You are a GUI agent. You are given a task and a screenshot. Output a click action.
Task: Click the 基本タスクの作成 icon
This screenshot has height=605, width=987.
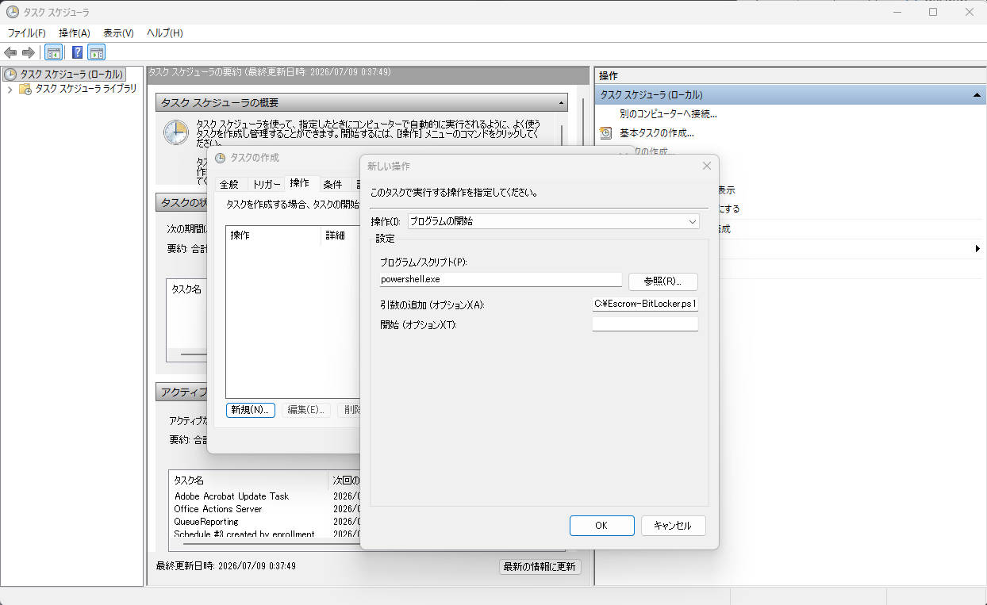(606, 132)
